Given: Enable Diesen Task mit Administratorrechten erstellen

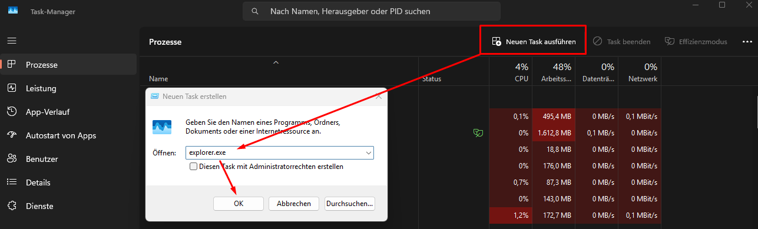Looking at the screenshot, I should (x=193, y=167).
